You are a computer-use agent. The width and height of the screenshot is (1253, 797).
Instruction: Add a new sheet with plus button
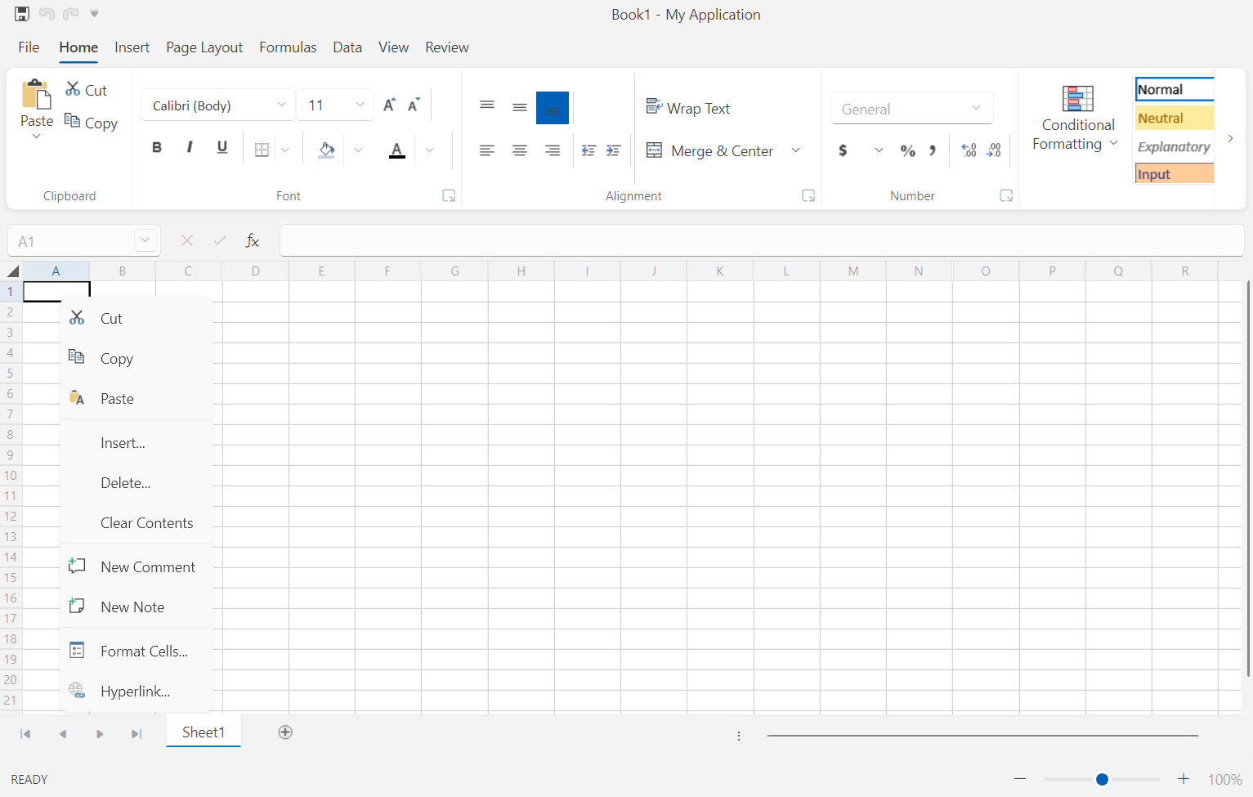[x=285, y=732]
